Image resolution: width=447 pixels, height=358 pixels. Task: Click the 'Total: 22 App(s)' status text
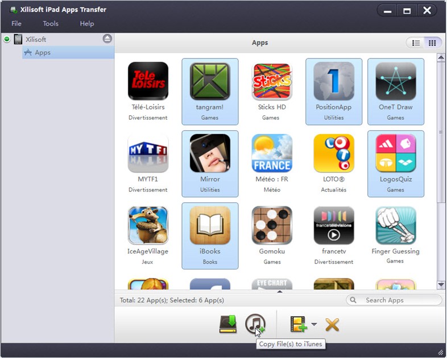point(144,300)
